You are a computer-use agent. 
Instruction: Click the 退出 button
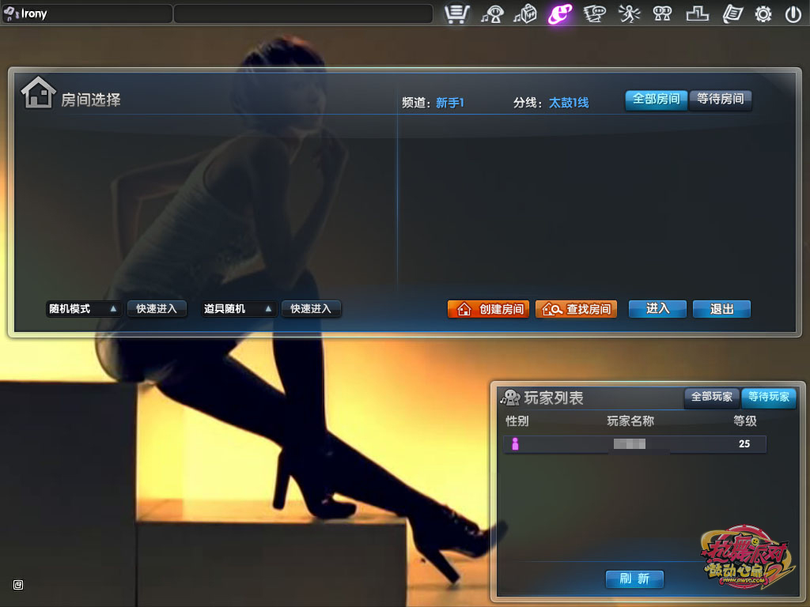[721, 309]
